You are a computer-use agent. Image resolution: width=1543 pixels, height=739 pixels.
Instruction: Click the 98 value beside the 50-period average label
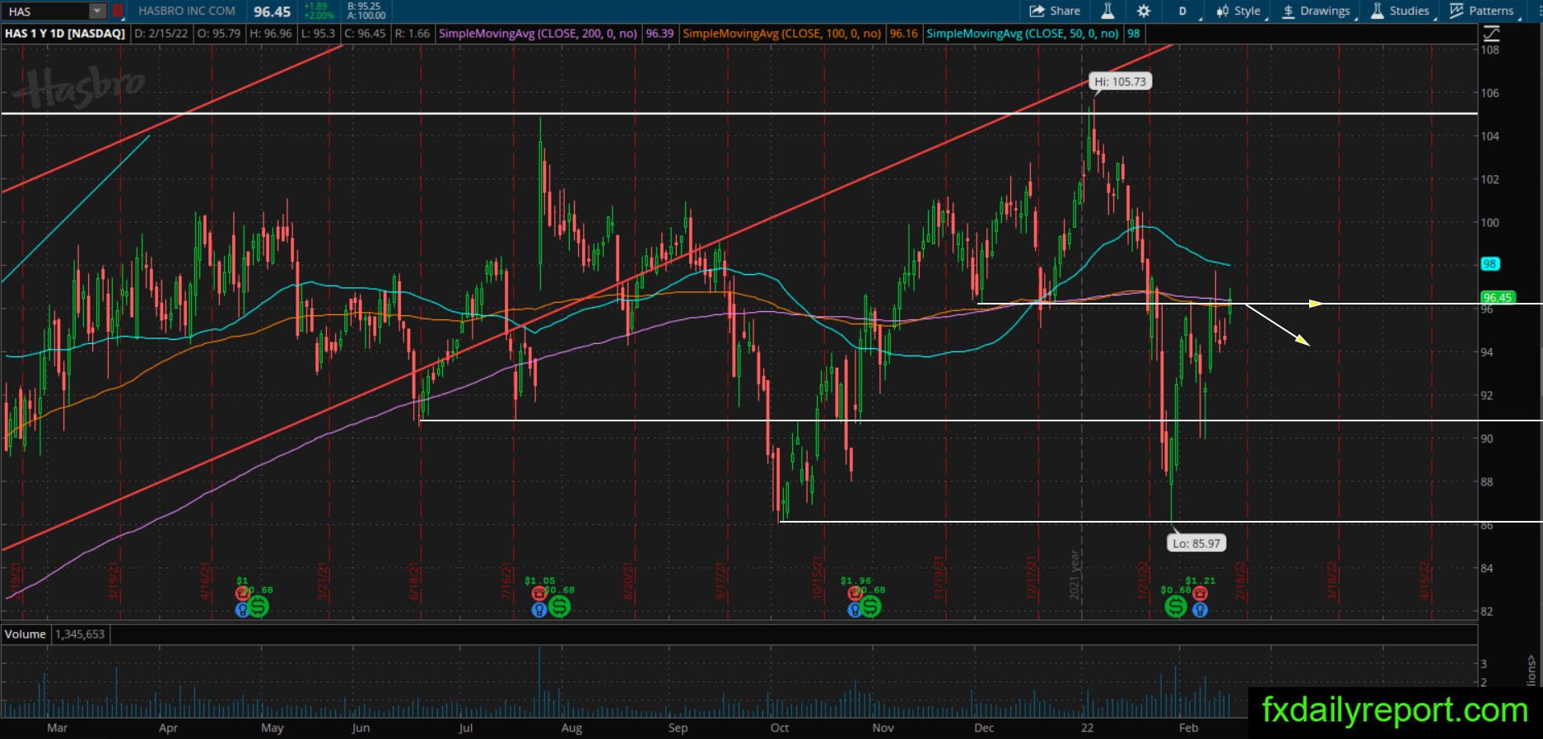coord(1134,34)
